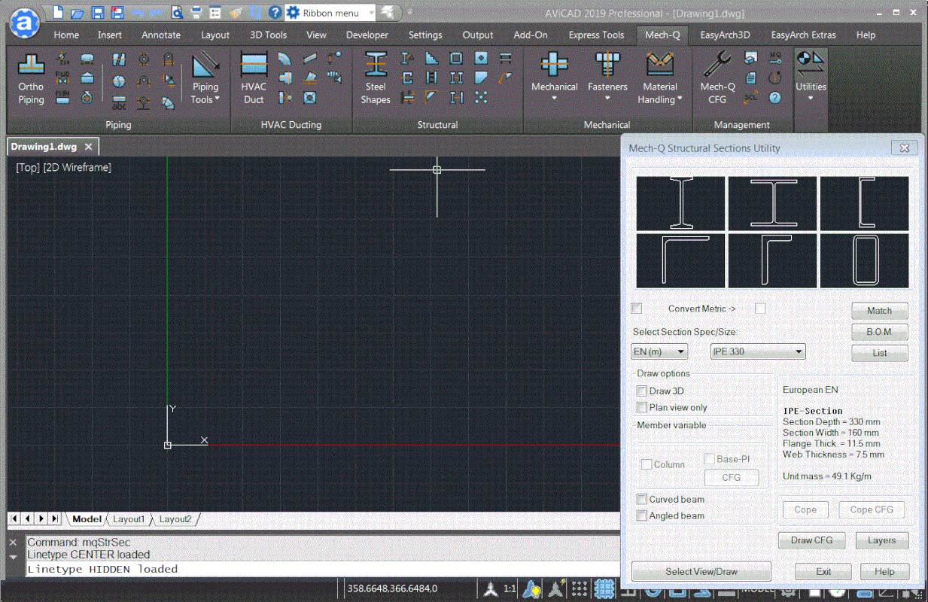Check the box right of Convert Metric
This screenshot has width=928, height=602.
tap(760, 309)
